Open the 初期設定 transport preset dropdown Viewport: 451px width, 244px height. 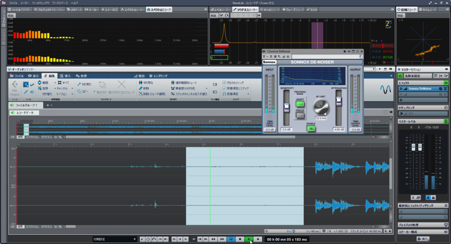pos(114,239)
